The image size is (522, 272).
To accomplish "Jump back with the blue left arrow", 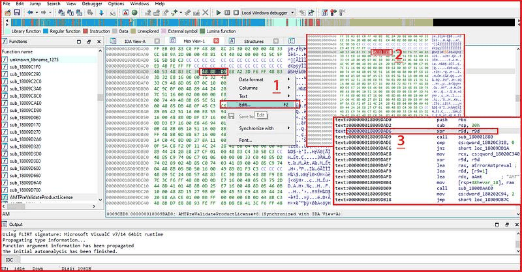I will tap(30, 12).
